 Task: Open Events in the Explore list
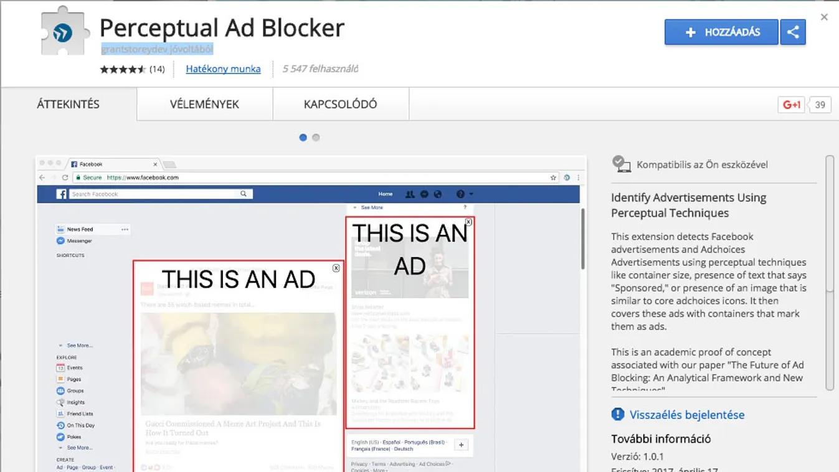pyautogui.click(x=70, y=368)
